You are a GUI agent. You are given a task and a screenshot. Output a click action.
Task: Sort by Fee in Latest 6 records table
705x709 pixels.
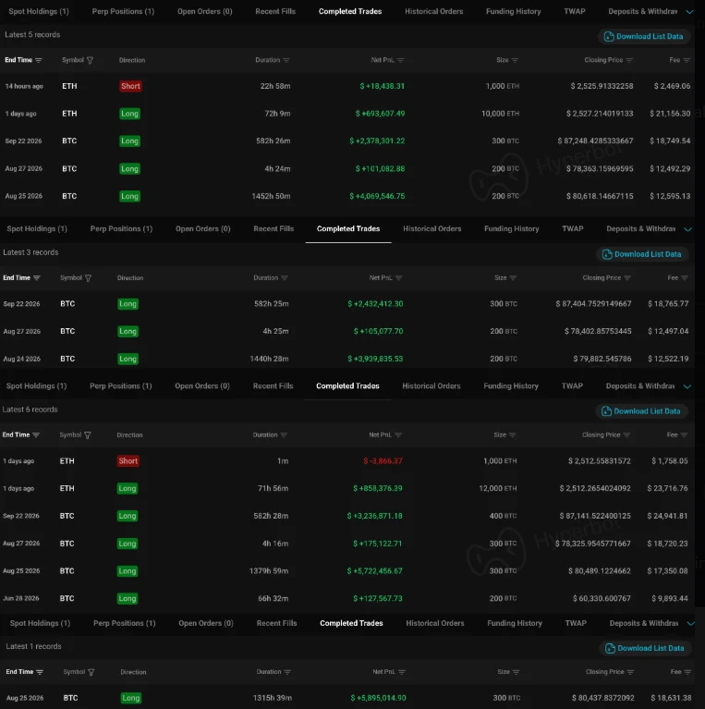684,435
